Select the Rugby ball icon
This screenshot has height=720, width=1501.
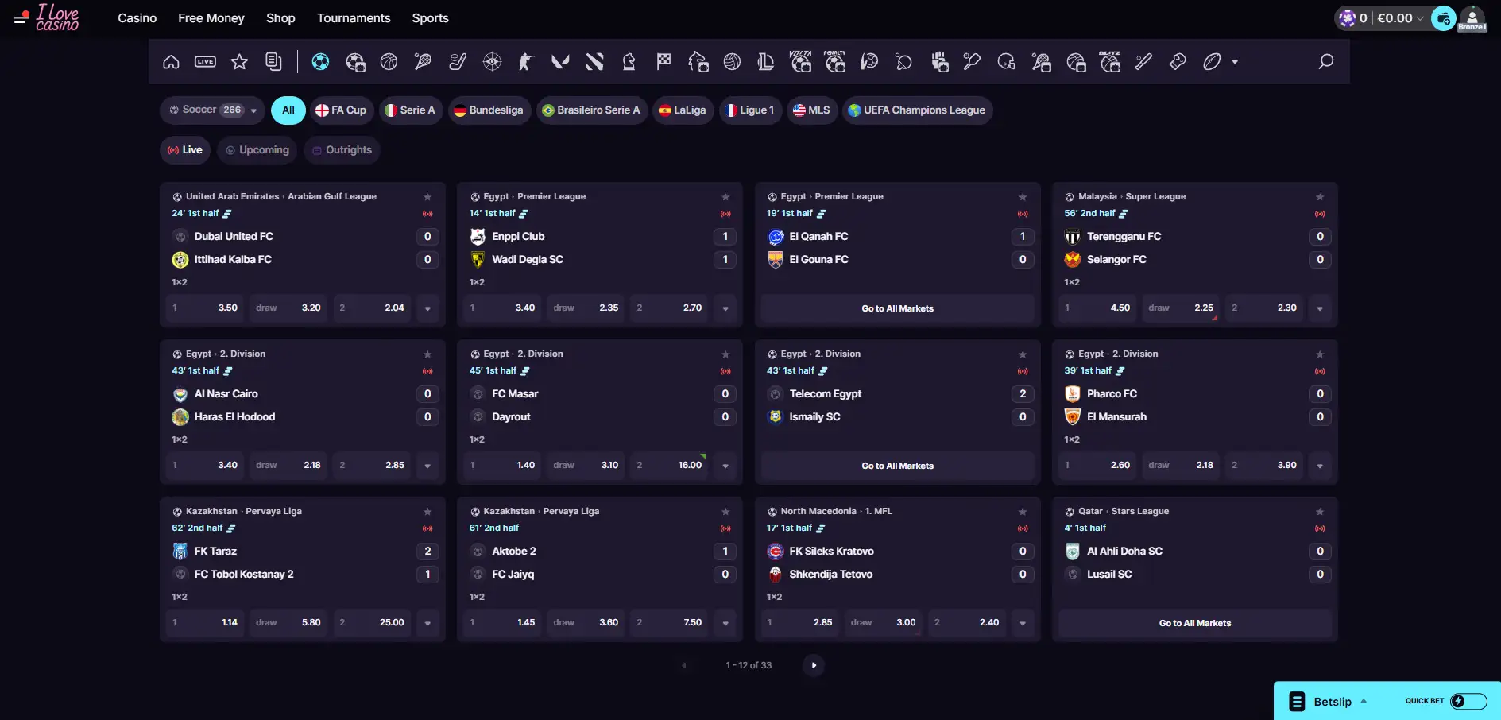(x=1212, y=62)
